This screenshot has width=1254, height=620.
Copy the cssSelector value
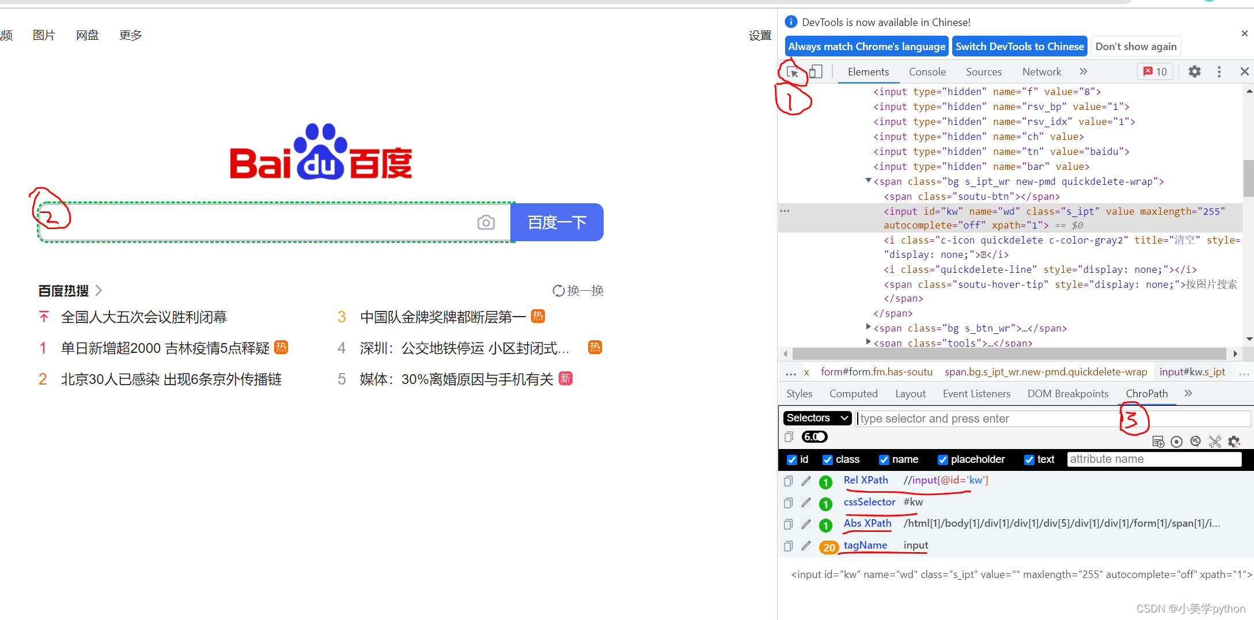[789, 503]
